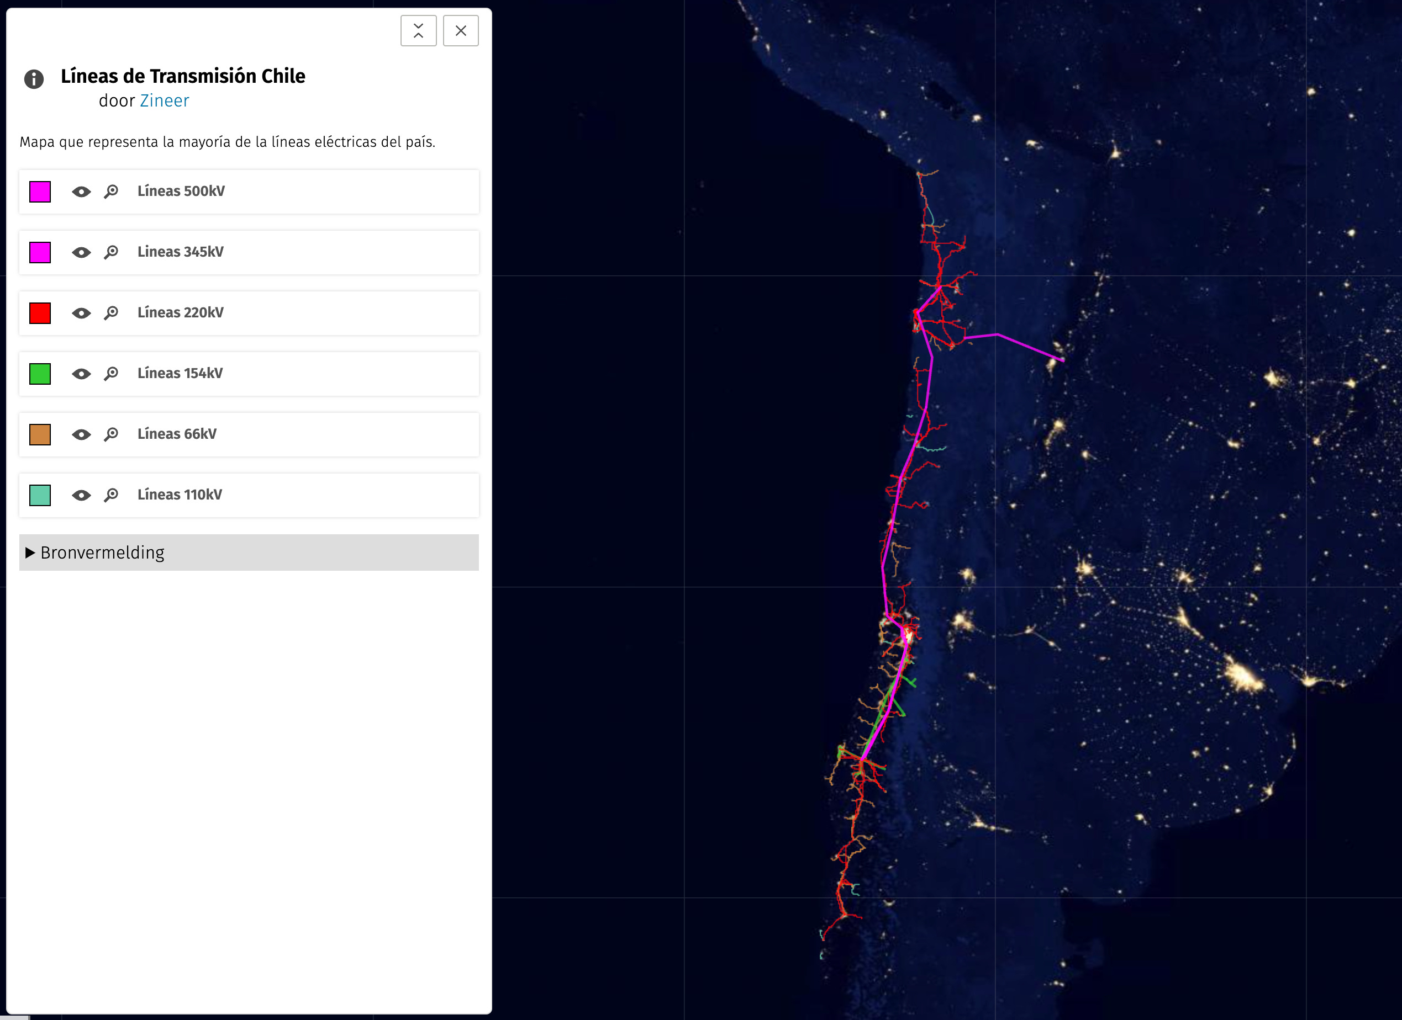This screenshot has width=1402, height=1020.
Task: Zoom to Líneas 220kV layer magnifier
Action: [x=111, y=312]
